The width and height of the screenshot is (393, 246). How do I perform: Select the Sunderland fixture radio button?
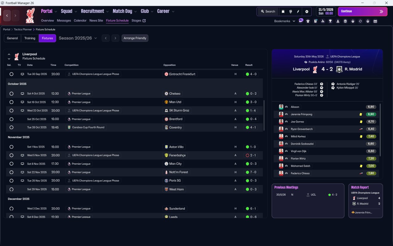tap(11, 208)
